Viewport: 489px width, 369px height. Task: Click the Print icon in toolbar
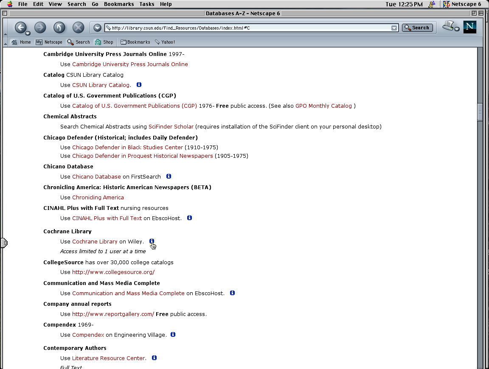[x=448, y=26]
